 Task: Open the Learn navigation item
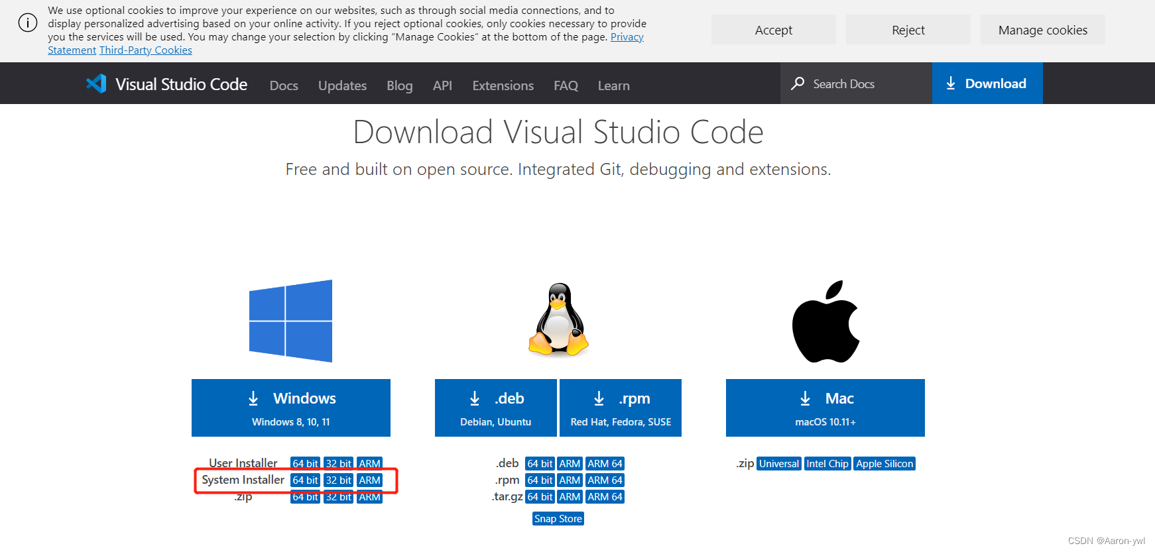coord(613,85)
